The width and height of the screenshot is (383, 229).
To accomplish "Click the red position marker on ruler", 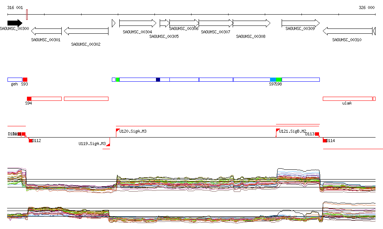I will [27, 15].
